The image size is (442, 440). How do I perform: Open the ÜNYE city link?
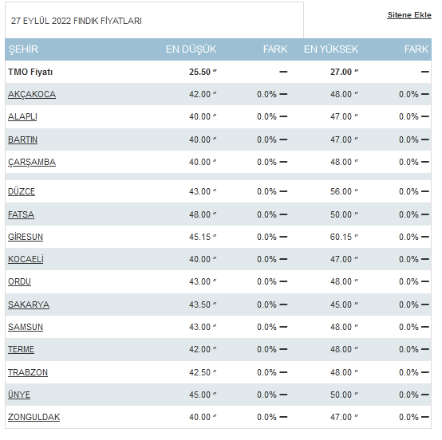[19, 395]
